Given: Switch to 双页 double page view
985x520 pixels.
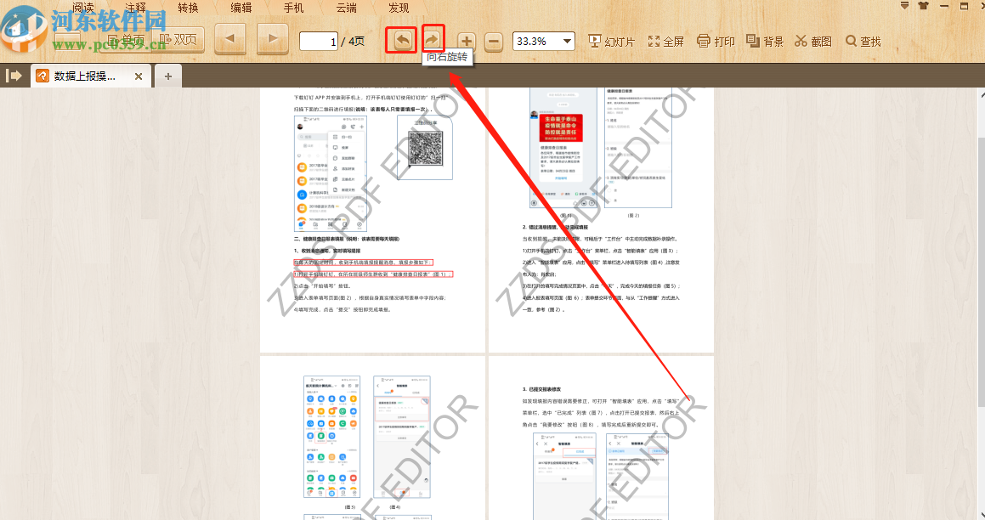Looking at the screenshot, I should (x=178, y=40).
